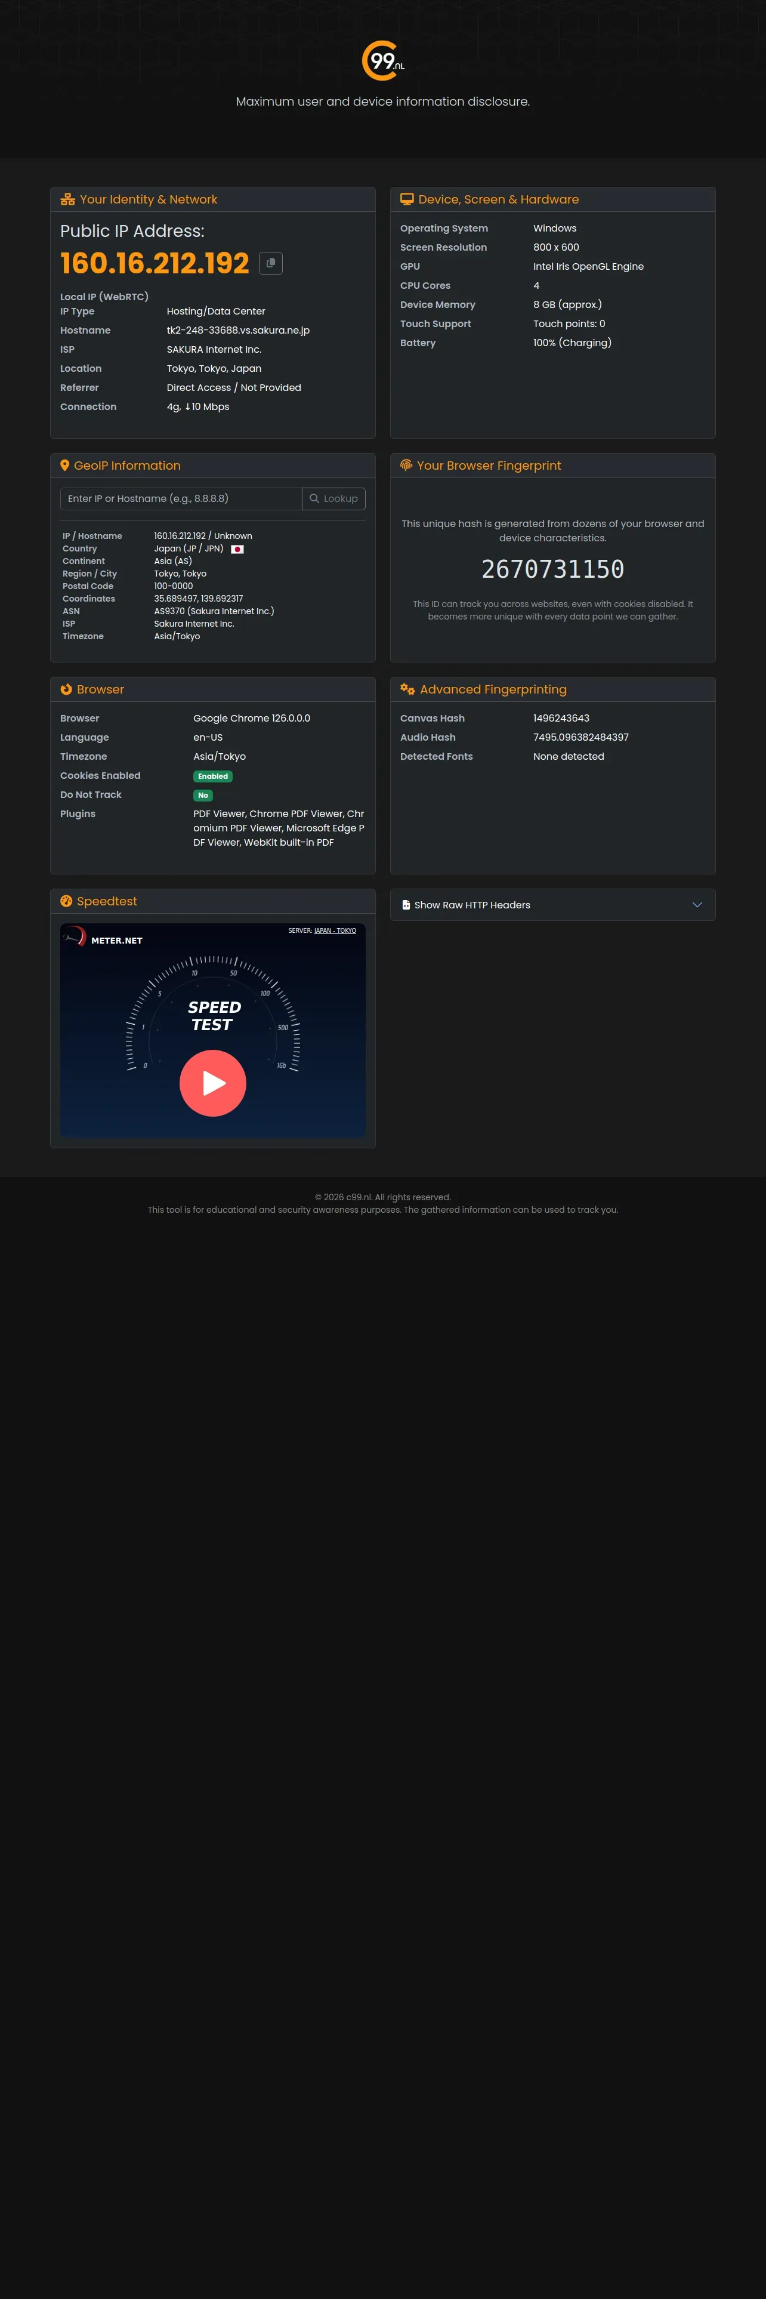Click the hostname tk2-248-33688.vs.sakura.ne.jp
Image resolution: width=766 pixels, height=2299 pixels.
[238, 330]
